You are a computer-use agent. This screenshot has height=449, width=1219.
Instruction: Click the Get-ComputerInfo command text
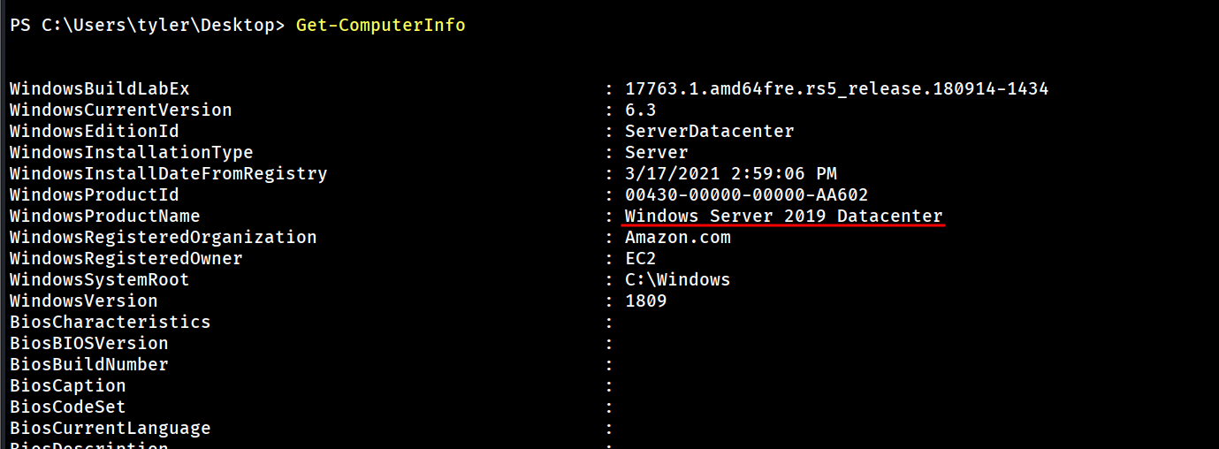[380, 26]
